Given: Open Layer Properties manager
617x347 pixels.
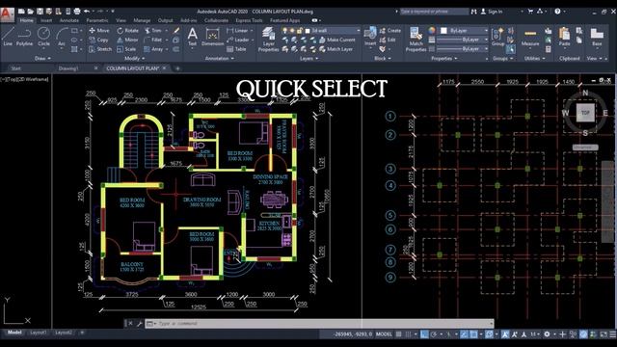Looking at the screenshot, I should point(268,39).
